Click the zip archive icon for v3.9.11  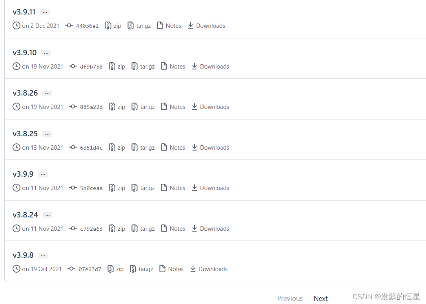coord(108,25)
